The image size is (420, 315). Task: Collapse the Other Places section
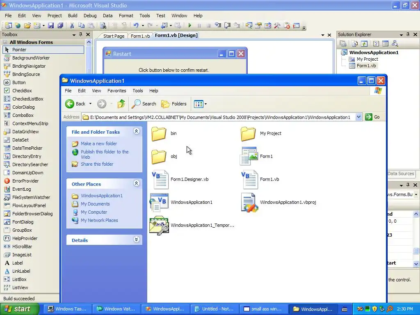point(136,183)
